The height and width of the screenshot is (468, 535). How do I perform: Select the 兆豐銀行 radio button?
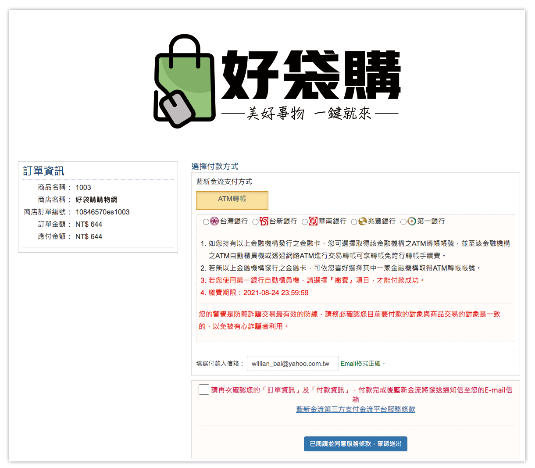(x=354, y=222)
